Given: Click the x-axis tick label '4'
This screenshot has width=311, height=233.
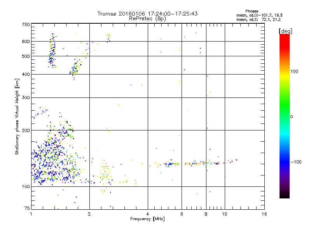Looking at the screenshot, I should coord(148,214).
